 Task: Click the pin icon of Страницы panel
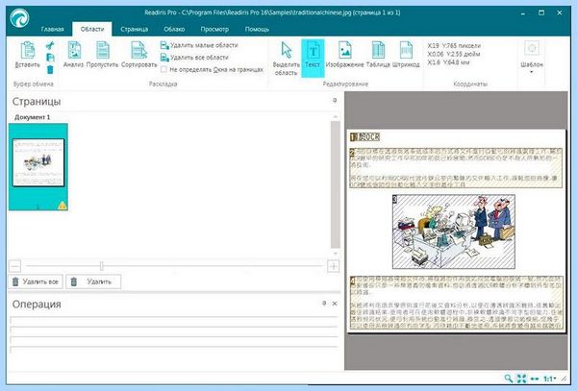click(x=335, y=100)
